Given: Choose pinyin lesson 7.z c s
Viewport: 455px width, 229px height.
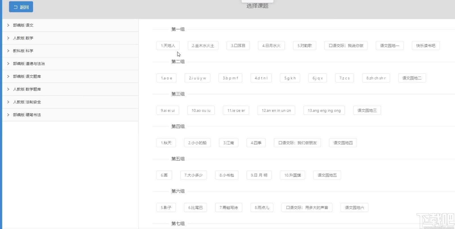Looking at the screenshot, I should pyautogui.click(x=344, y=78).
